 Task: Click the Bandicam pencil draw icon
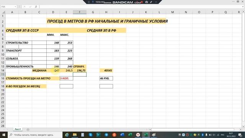point(151,2)
